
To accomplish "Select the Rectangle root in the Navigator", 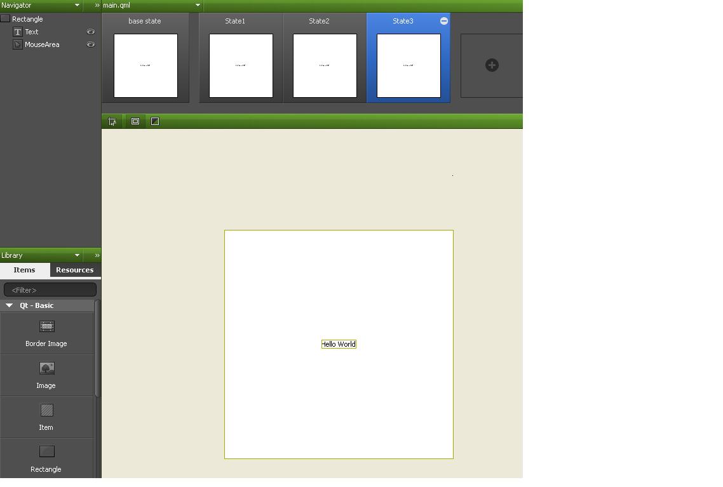I will [x=27, y=19].
